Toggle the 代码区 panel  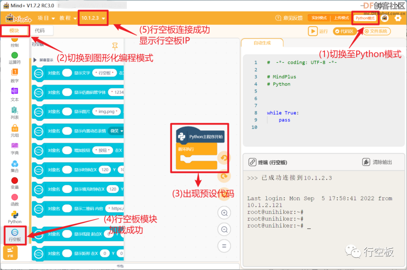(344, 31)
